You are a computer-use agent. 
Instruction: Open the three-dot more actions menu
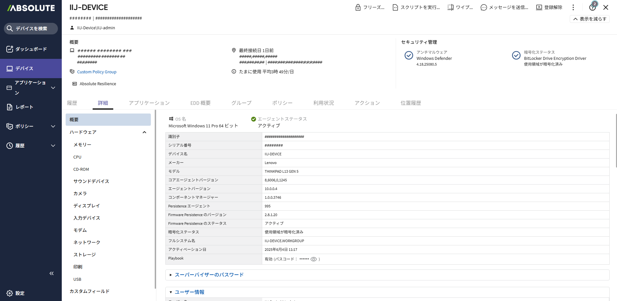[x=573, y=7]
